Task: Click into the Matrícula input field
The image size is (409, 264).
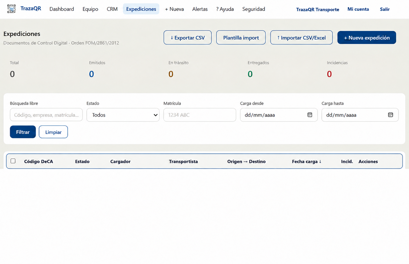Action: pos(200,115)
